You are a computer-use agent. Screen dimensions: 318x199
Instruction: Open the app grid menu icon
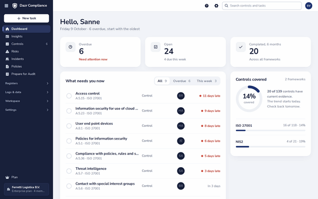(6, 6)
